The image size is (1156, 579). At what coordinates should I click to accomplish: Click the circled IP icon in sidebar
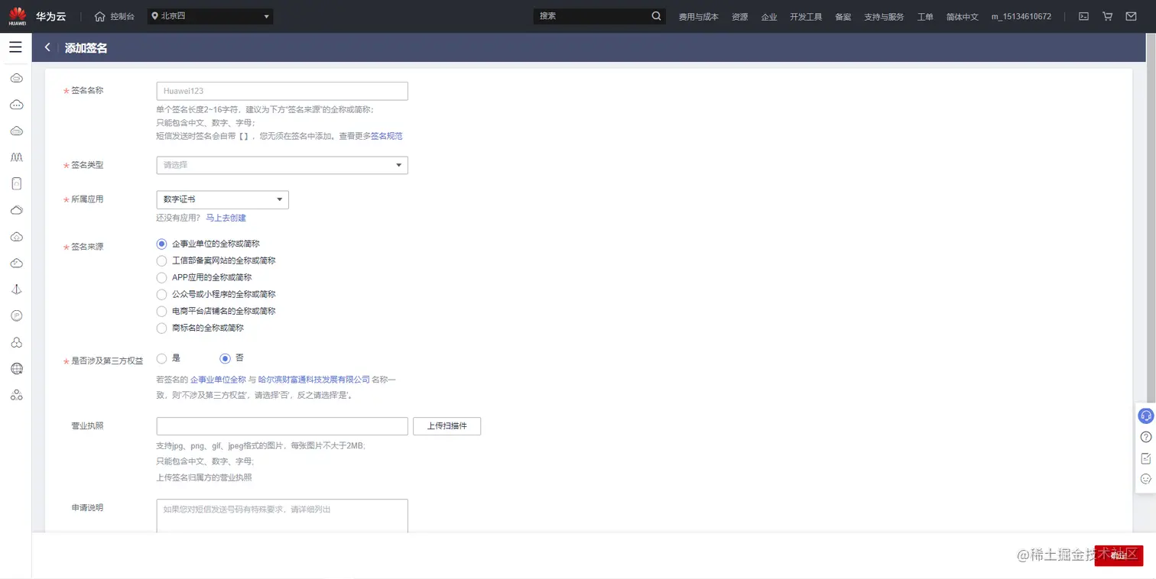tap(16, 315)
